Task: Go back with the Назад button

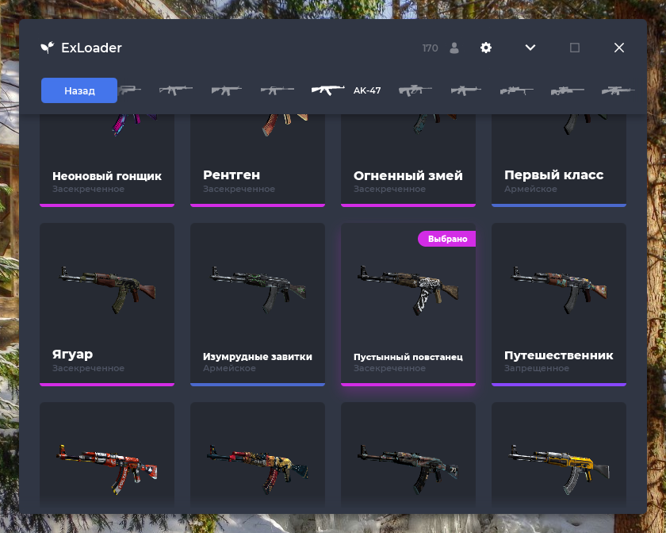Action: tap(79, 90)
